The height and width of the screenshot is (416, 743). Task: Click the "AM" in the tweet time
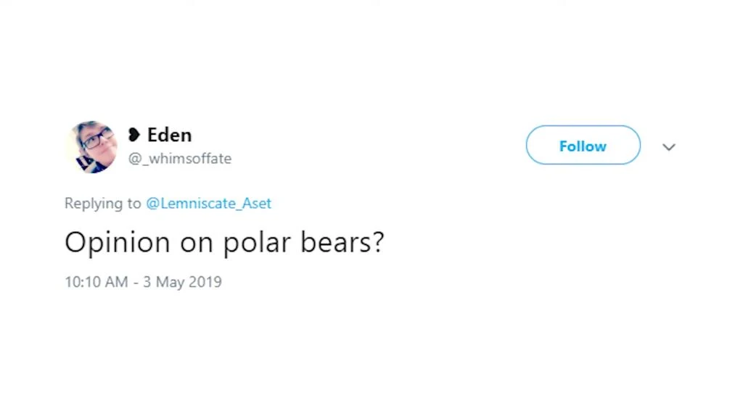pos(116,282)
